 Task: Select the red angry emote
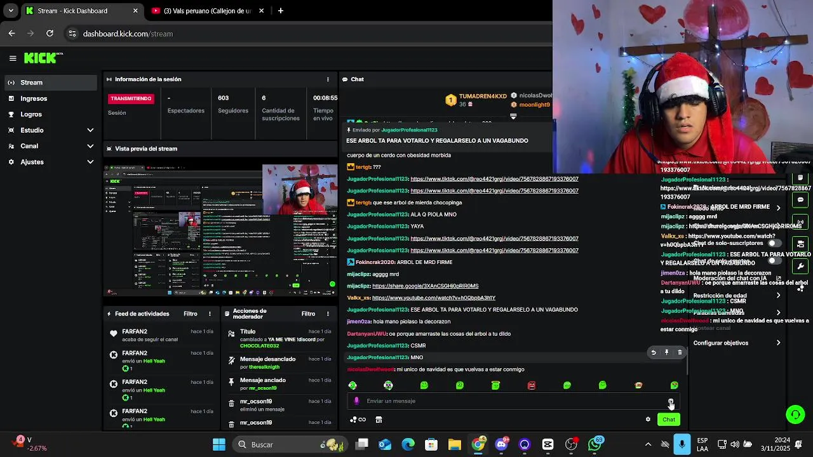532,385
